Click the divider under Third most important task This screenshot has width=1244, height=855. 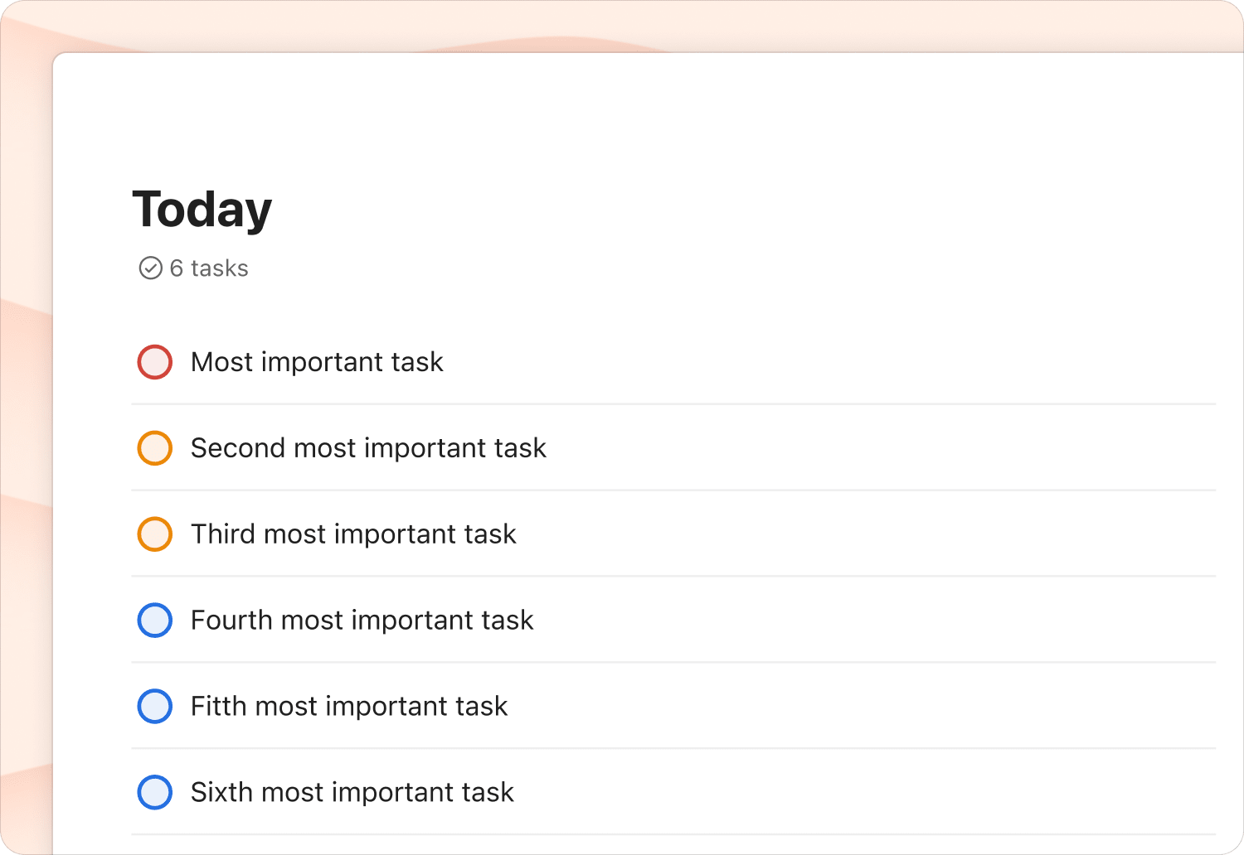[x=673, y=576]
